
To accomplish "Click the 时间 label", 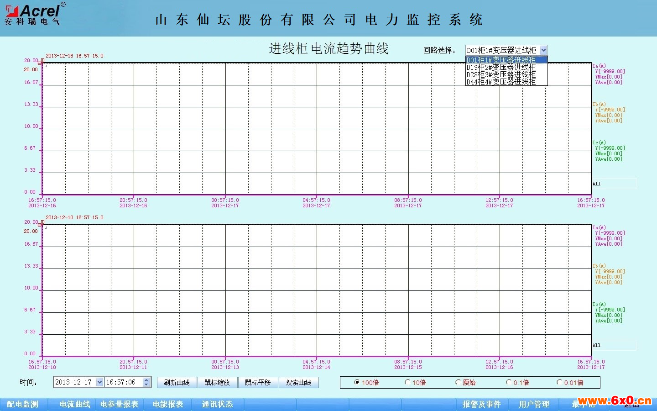I will coord(28,382).
